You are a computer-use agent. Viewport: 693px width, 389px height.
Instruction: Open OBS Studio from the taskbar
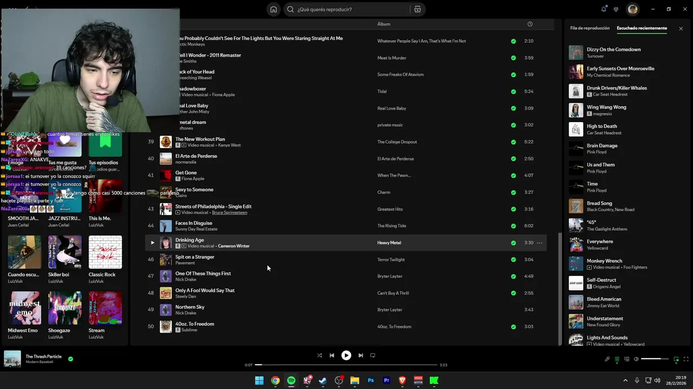[x=339, y=380]
